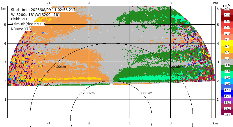Click the orange 1.0 to 3.0 colorbar band
Viewport: 233px width, 127px height.
coord(227,56)
